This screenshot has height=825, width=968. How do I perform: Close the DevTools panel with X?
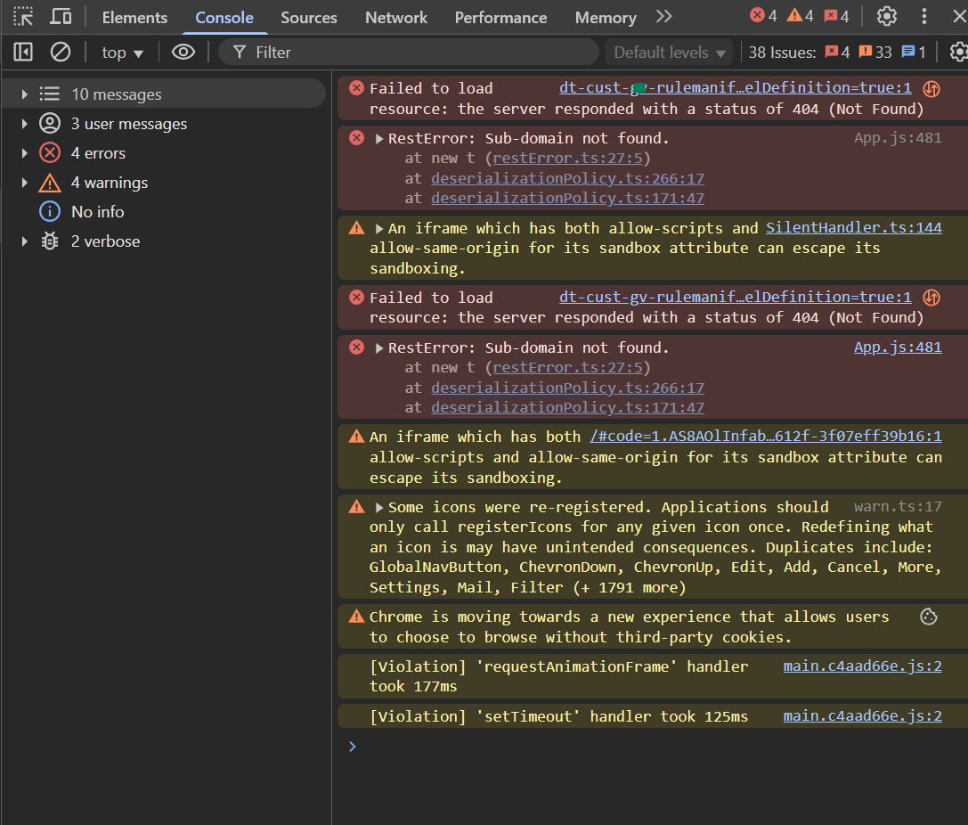click(x=959, y=16)
